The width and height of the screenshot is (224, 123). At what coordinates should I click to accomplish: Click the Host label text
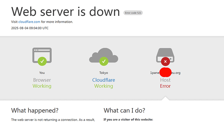click(x=165, y=80)
